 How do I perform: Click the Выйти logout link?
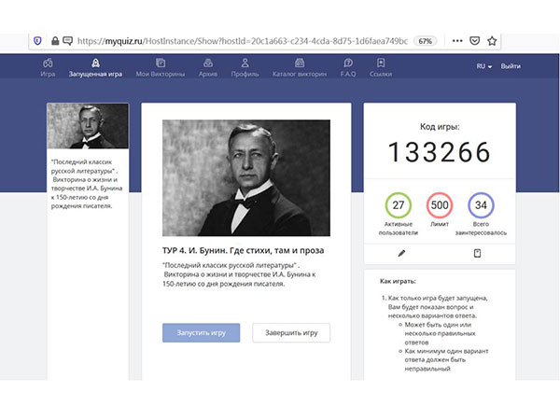[x=511, y=66]
